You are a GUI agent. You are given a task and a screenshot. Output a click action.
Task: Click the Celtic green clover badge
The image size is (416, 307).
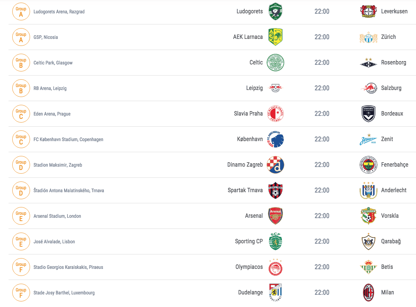point(275,63)
